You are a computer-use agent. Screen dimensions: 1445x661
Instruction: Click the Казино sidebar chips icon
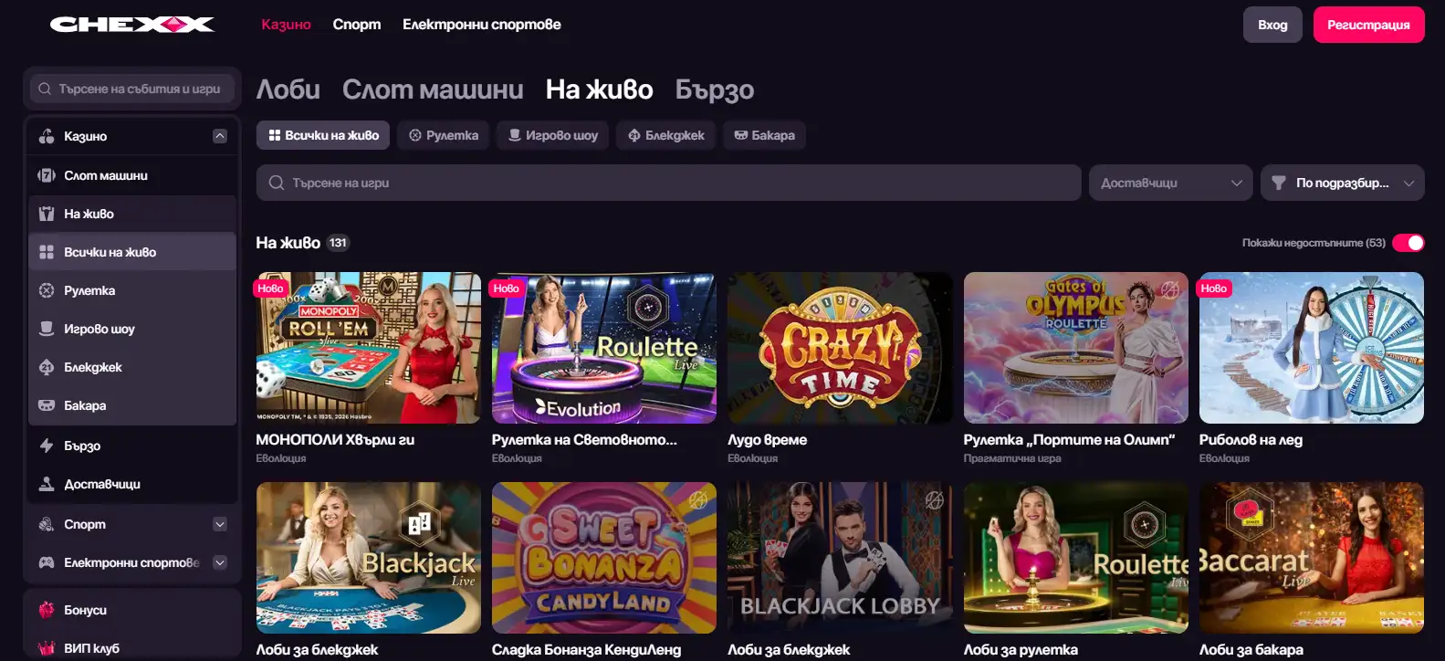click(x=47, y=136)
